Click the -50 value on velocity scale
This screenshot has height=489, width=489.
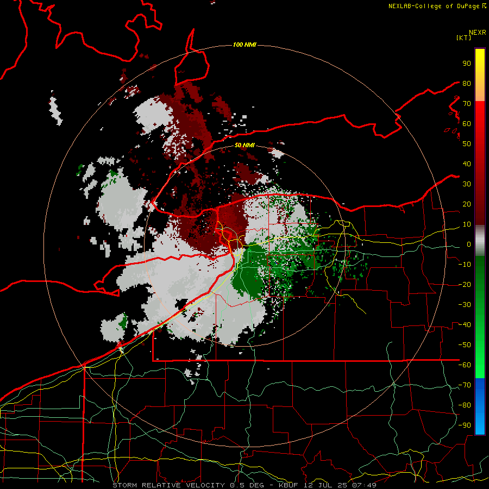click(465, 345)
